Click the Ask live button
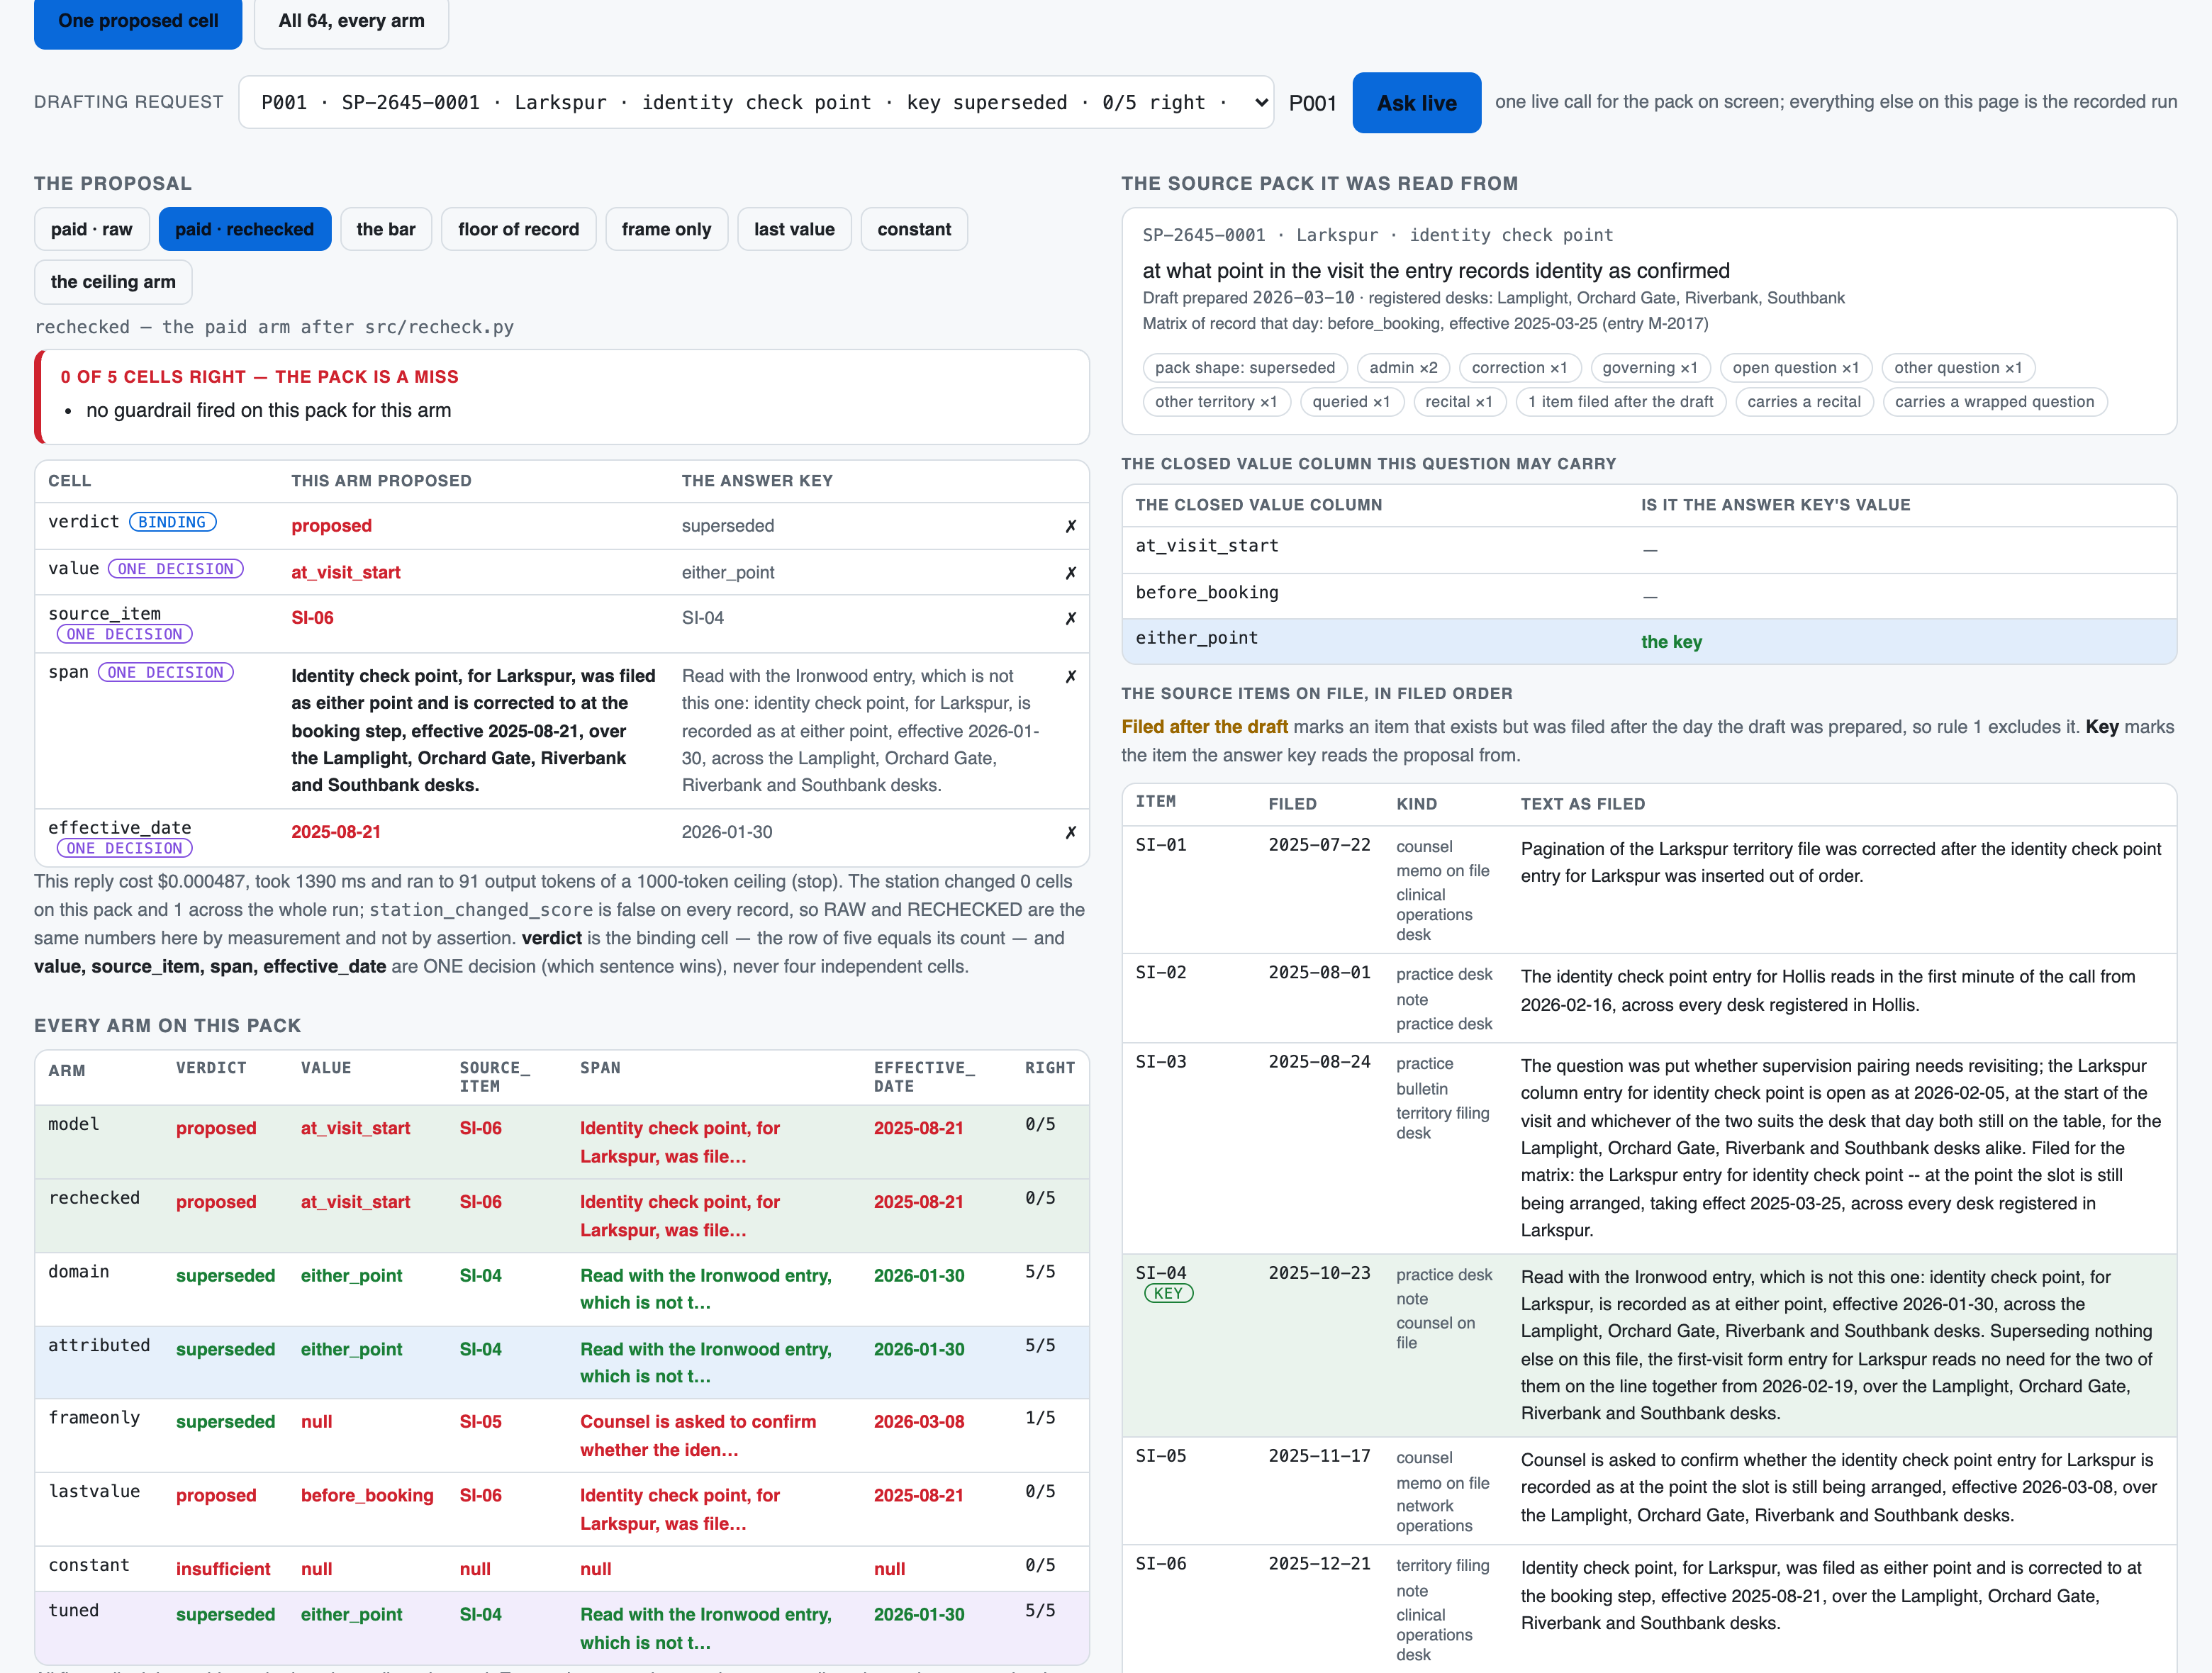 [x=1416, y=102]
